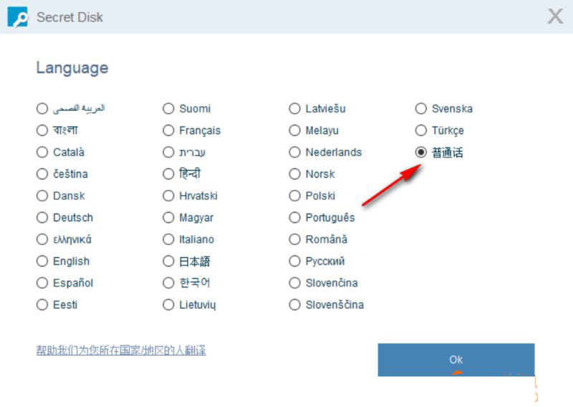Select the Suomi language option
The image size is (573, 407).
tap(168, 109)
